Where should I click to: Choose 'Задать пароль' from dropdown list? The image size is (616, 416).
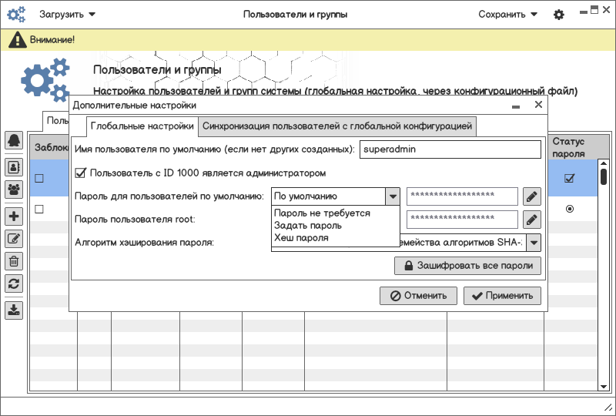point(308,226)
